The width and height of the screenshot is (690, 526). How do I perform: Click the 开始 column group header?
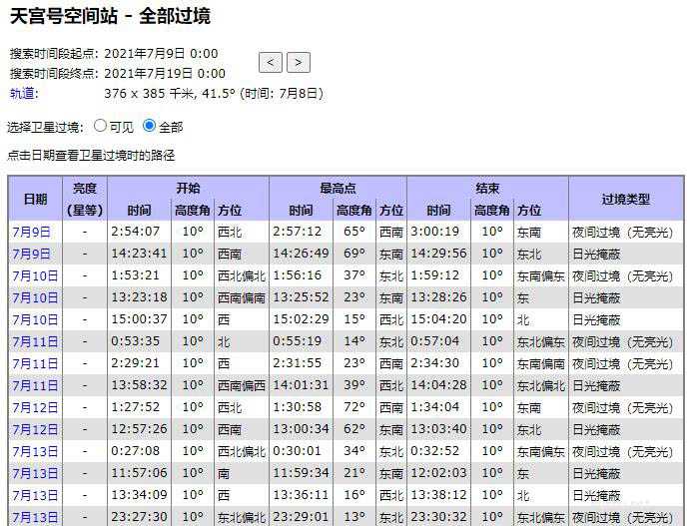(188, 189)
